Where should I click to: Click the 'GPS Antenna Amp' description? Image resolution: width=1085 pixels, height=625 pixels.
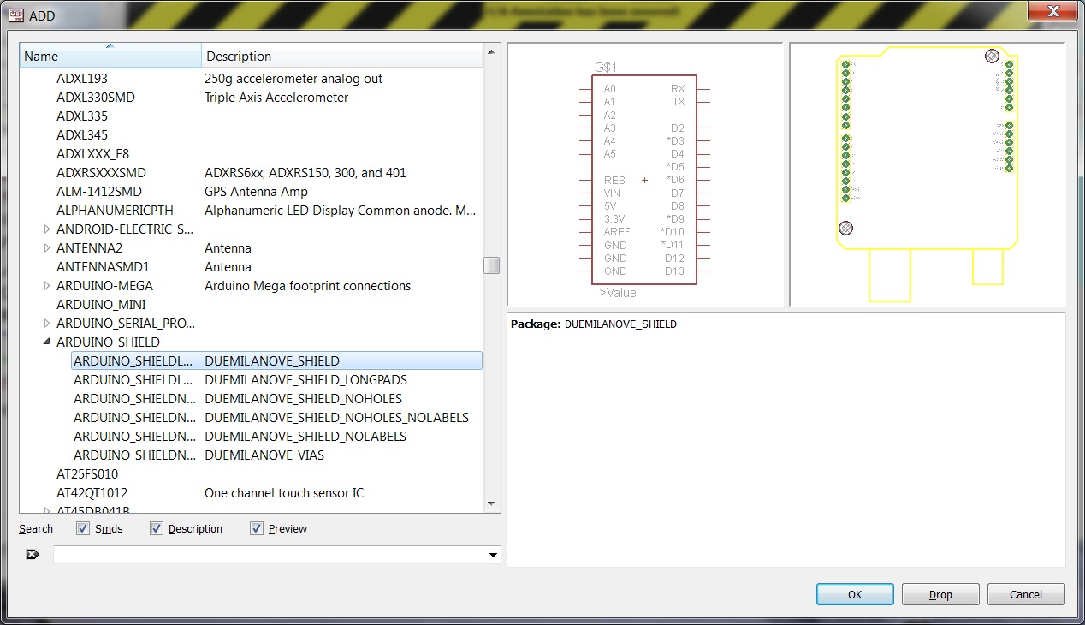pyautogui.click(x=256, y=192)
